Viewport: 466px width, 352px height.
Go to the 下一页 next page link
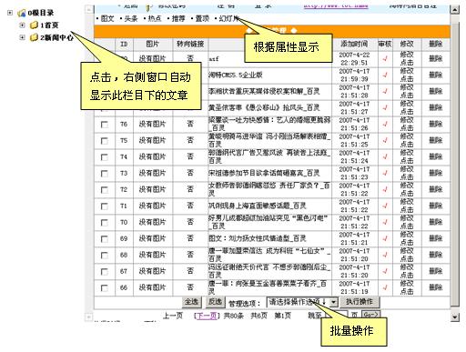tap(207, 316)
